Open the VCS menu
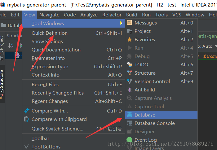217x150 pixels. tap(177, 15)
